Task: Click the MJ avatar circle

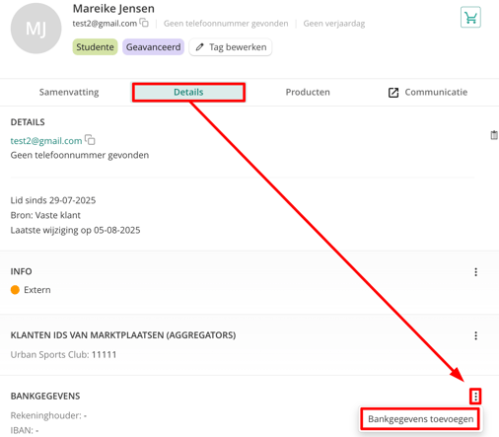Action: pos(36,29)
